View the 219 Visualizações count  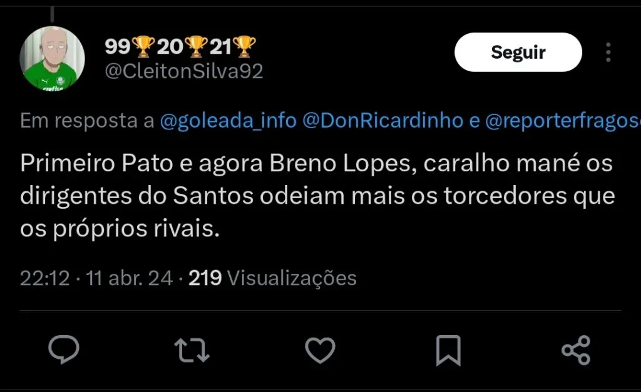[272, 278]
